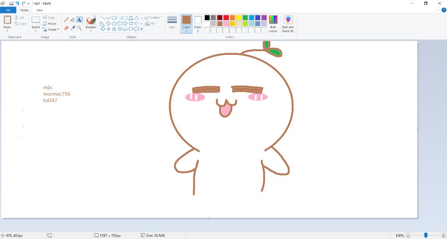
Task: Click the Copy button
Action: coord(20,24)
